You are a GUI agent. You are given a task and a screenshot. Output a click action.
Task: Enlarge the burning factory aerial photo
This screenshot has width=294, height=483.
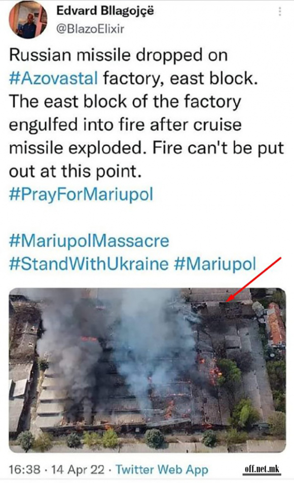click(x=147, y=370)
